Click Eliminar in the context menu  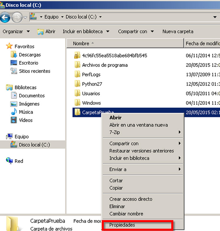117,206
